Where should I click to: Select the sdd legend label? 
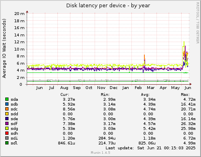coord(14,114)
